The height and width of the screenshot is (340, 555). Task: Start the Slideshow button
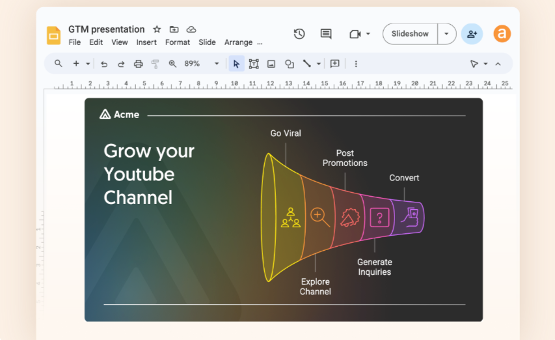coord(410,34)
